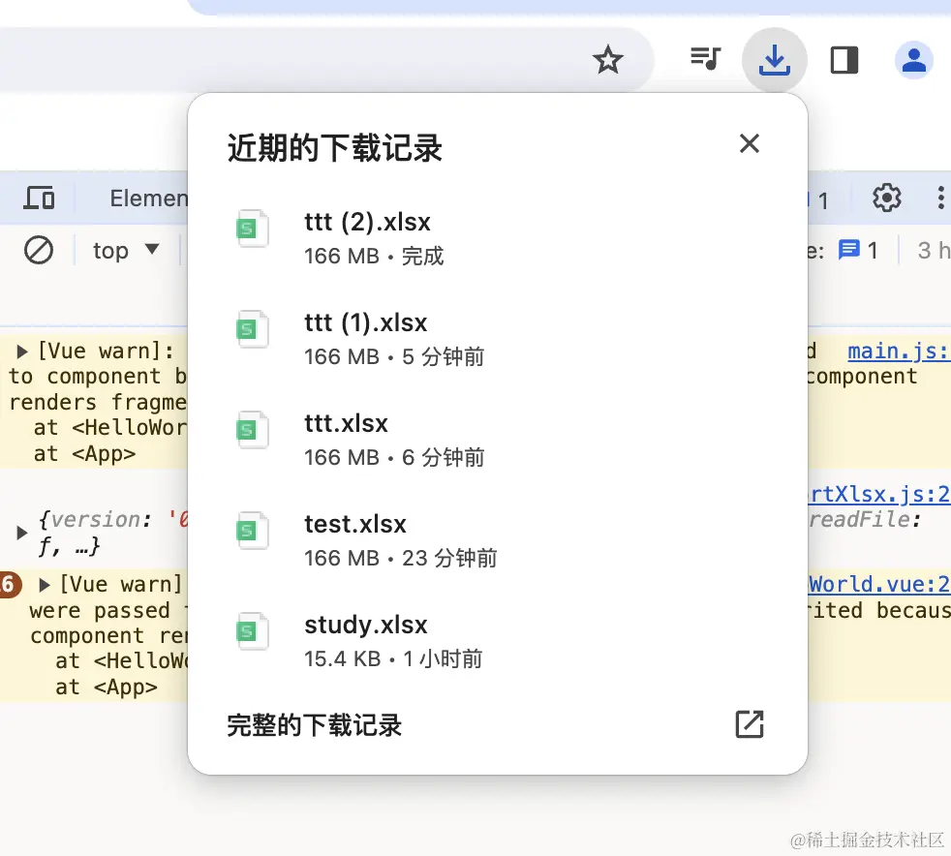
Task: Click the file icon of test.xlsx
Action: click(252, 531)
